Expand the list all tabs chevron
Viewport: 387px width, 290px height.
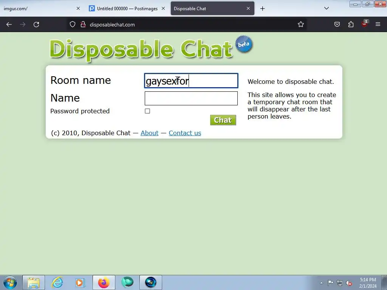click(326, 8)
